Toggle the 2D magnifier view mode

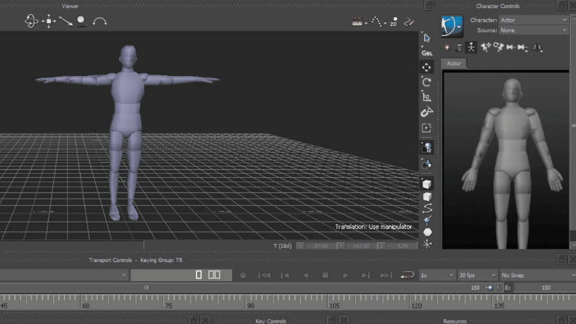click(394, 22)
